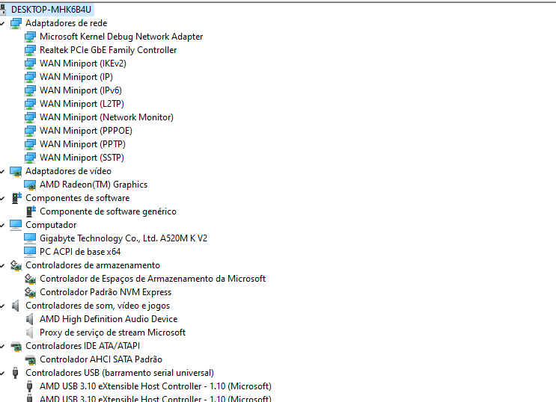This screenshot has width=556, height=402.
Task: Click the Computador category monitor icon
Action: coord(16,225)
